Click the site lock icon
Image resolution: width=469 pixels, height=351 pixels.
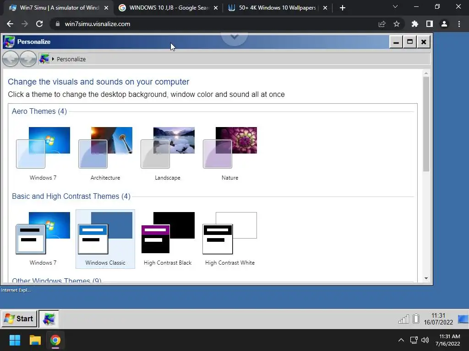coord(58,24)
